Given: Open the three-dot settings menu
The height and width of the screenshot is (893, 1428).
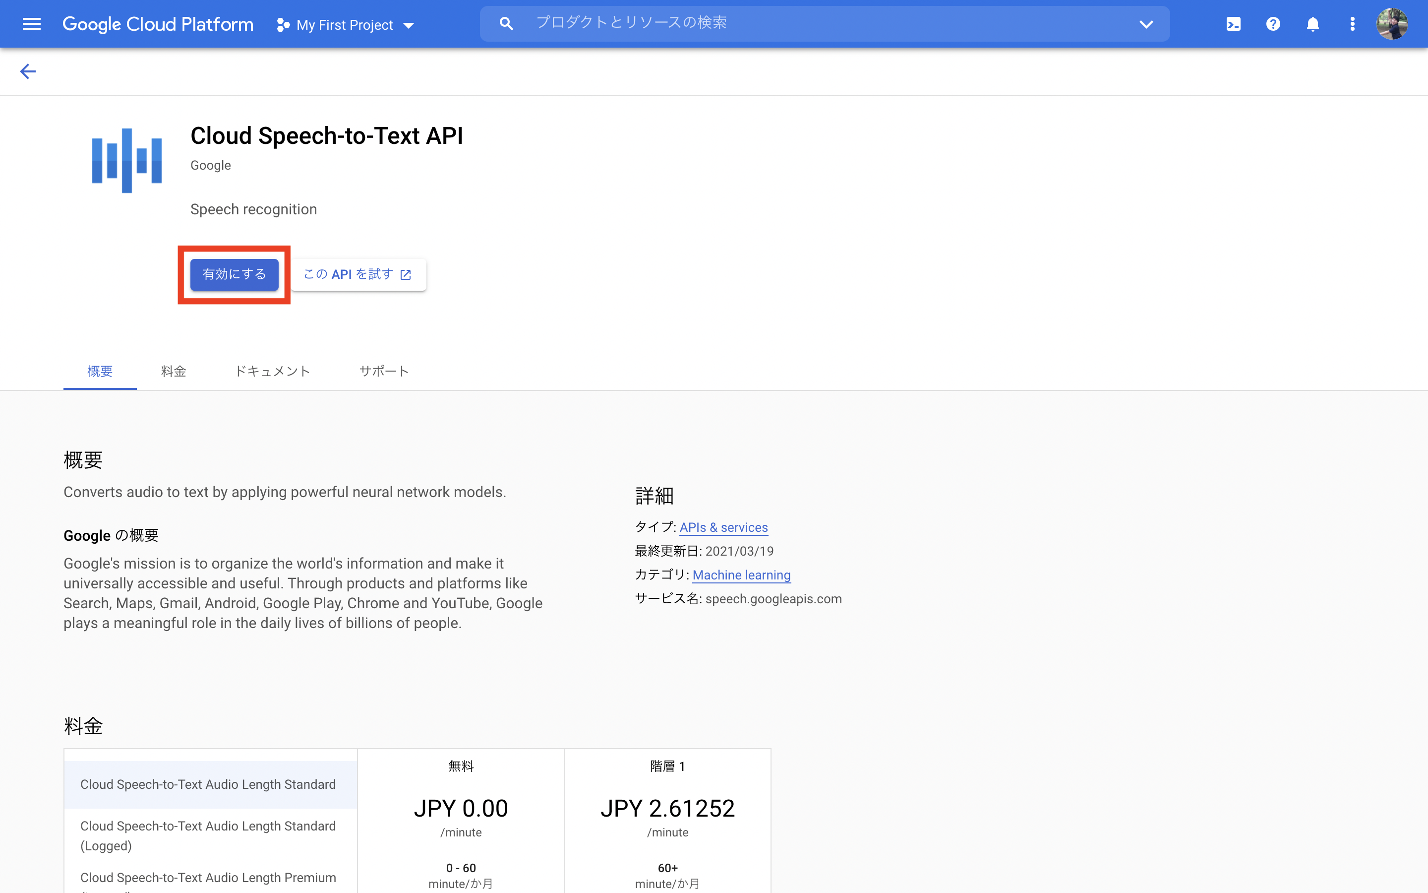Looking at the screenshot, I should click(x=1352, y=24).
